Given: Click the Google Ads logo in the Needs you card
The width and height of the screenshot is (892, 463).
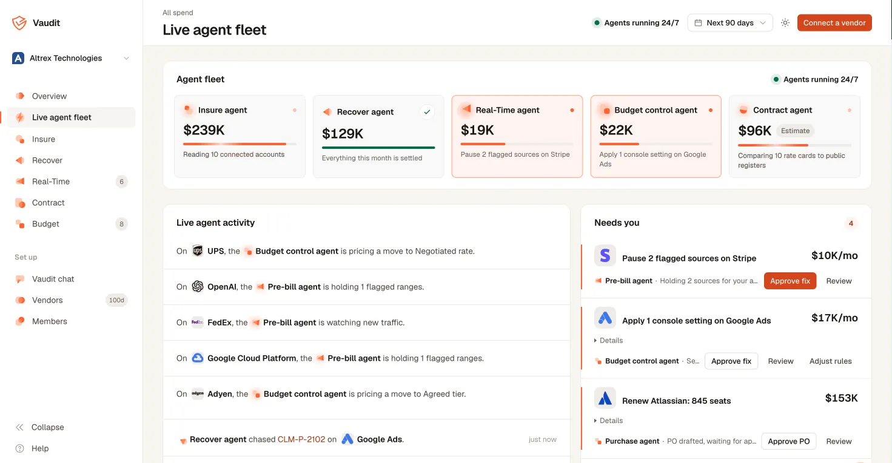Looking at the screenshot, I should pos(605,318).
